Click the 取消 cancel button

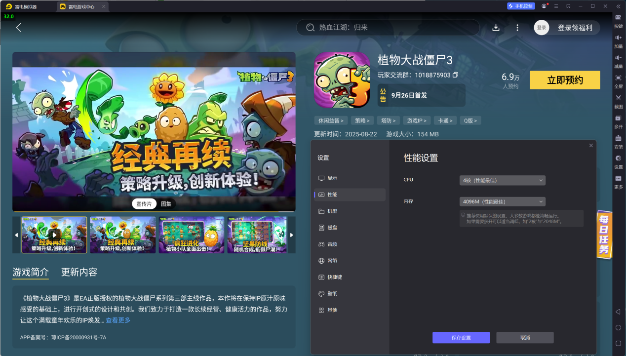click(x=525, y=337)
